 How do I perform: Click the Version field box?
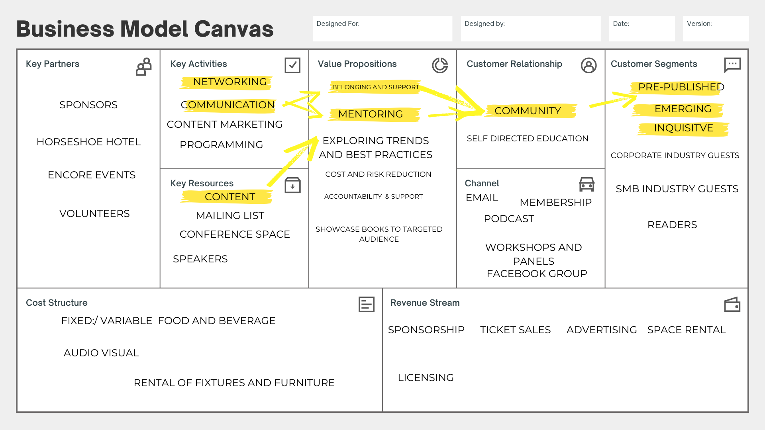(x=716, y=29)
